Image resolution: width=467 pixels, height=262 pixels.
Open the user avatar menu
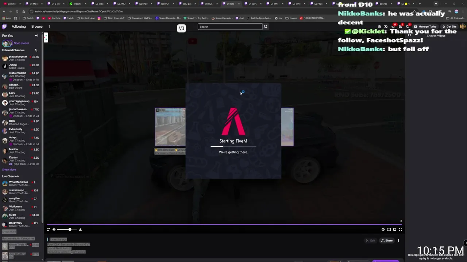click(463, 27)
